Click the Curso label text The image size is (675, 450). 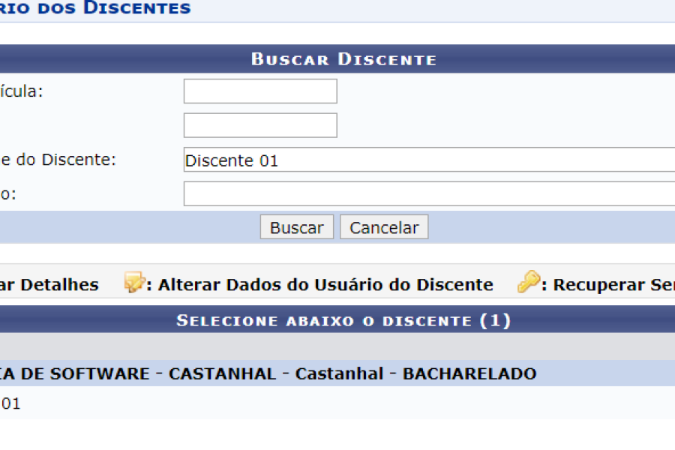[x=8, y=193]
